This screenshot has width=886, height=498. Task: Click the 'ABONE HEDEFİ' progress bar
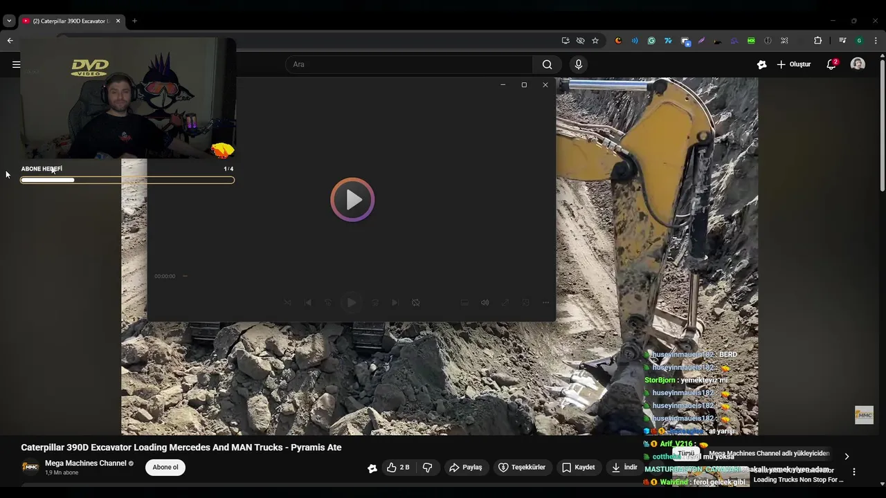[127, 181]
